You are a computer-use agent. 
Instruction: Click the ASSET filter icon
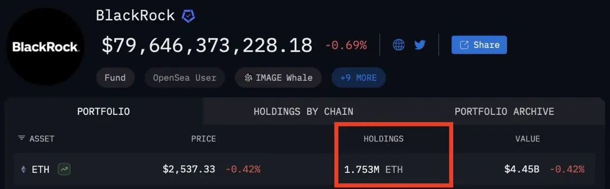[x=21, y=138]
